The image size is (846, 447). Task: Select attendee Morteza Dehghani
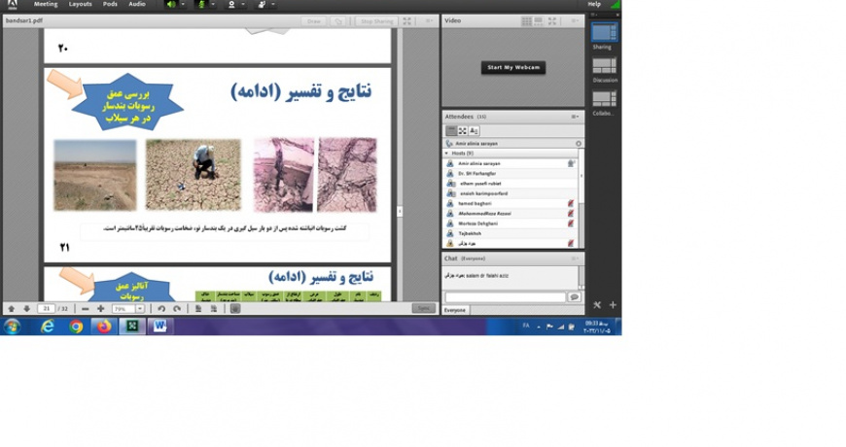tap(511, 223)
